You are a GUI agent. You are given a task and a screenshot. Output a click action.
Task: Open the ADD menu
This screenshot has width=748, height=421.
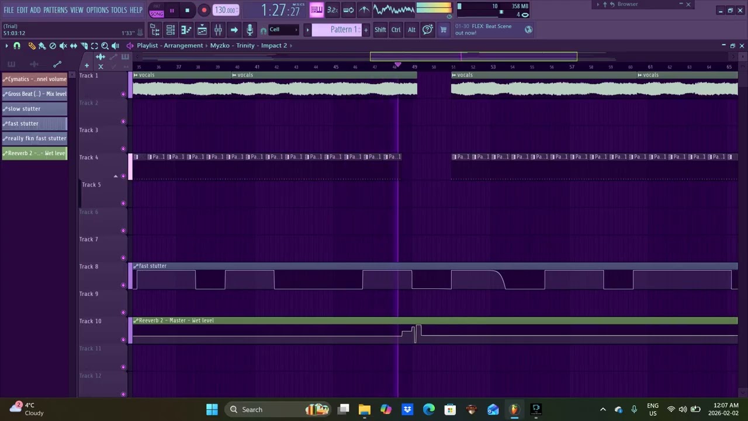point(36,10)
